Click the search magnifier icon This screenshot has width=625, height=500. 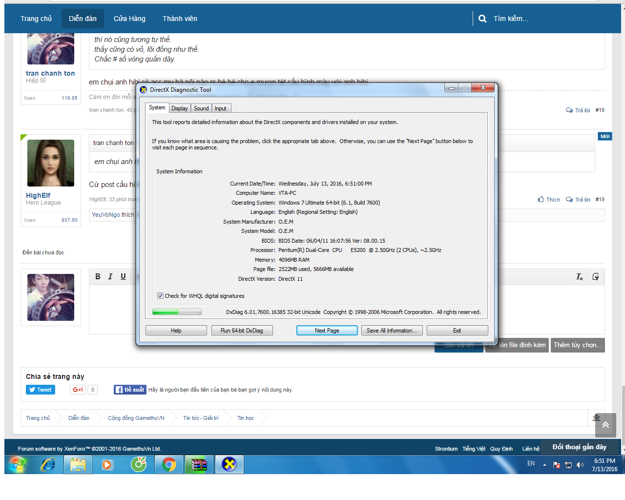click(482, 19)
